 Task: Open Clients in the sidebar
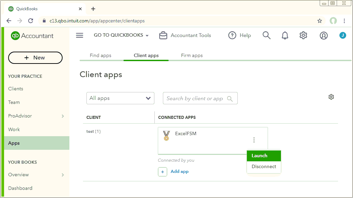click(16, 89)
